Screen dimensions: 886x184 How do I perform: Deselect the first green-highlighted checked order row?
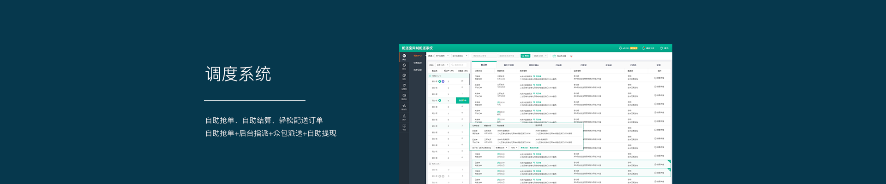click(669, 162)
